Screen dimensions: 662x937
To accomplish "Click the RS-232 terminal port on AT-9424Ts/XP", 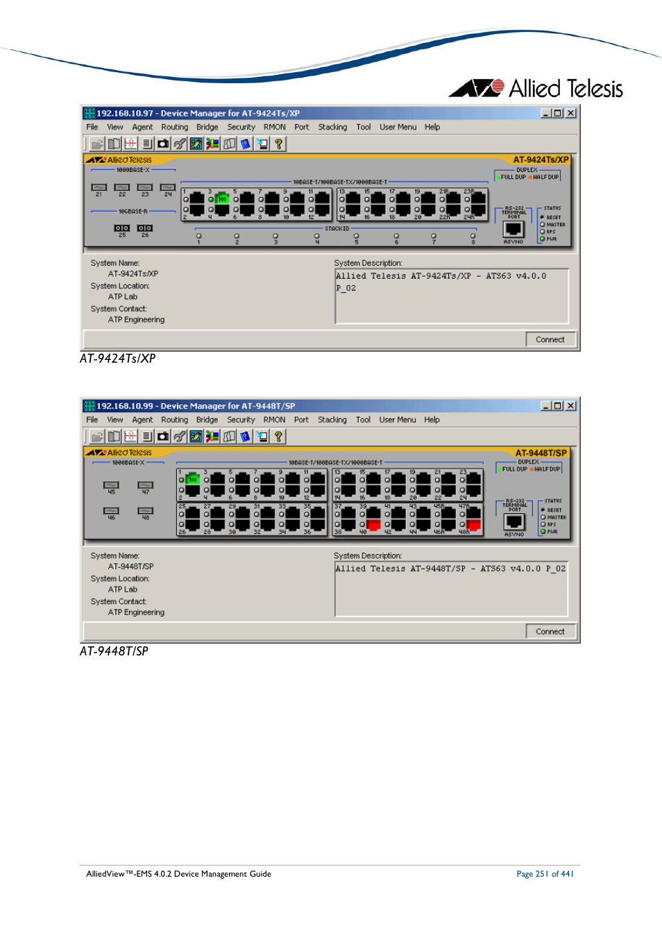I will 514,230.
